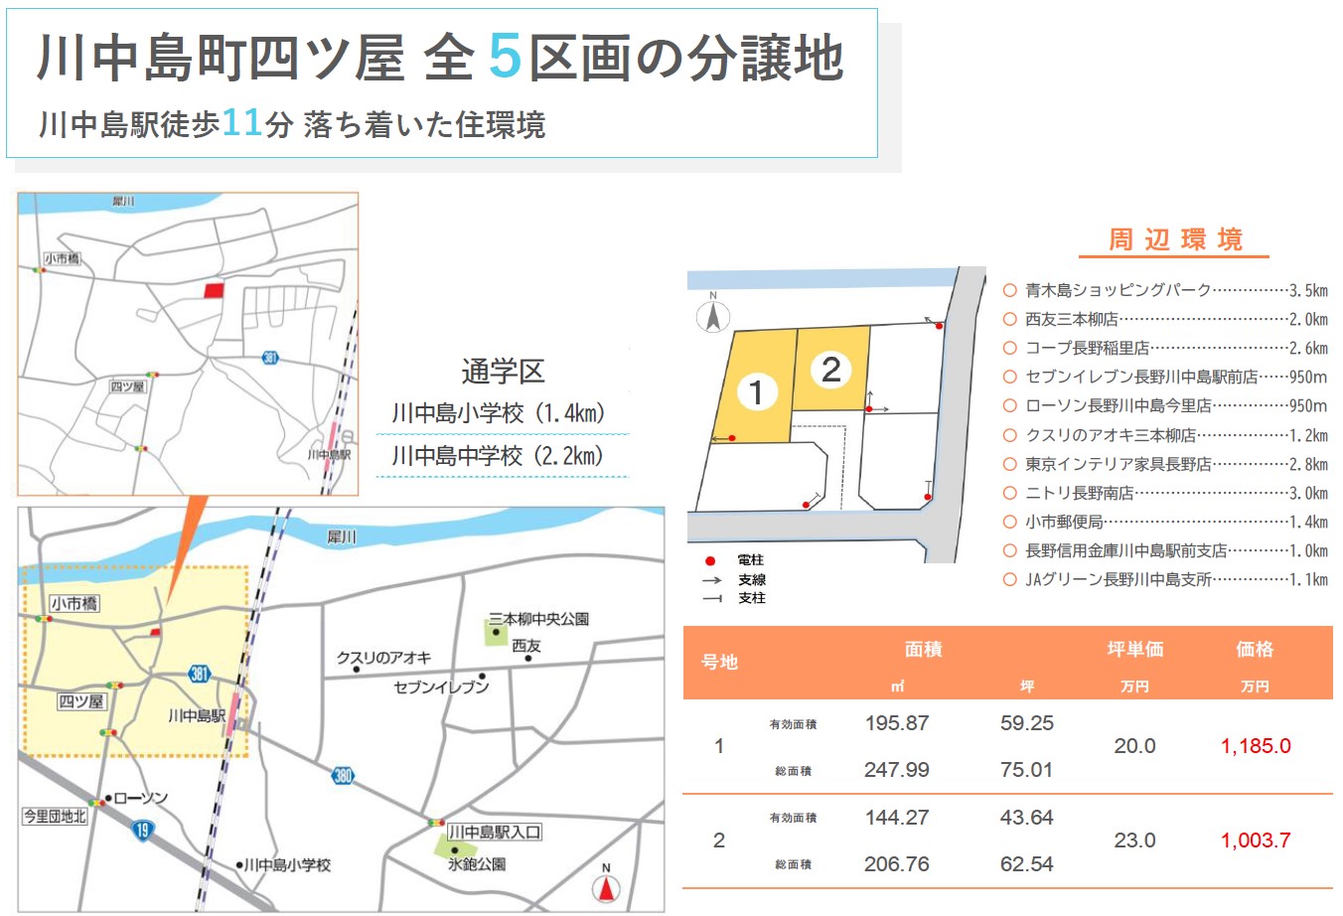Click 川中島中学校（2.2km） school text
This screenshot has height=916, width=1343.
pyautogui.click(x=499, y=456)
